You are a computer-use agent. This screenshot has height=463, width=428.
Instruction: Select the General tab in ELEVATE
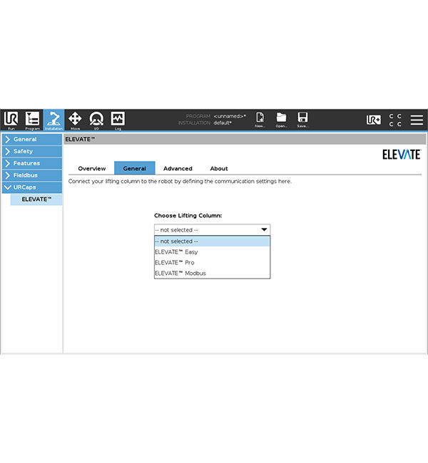[135, 168]
